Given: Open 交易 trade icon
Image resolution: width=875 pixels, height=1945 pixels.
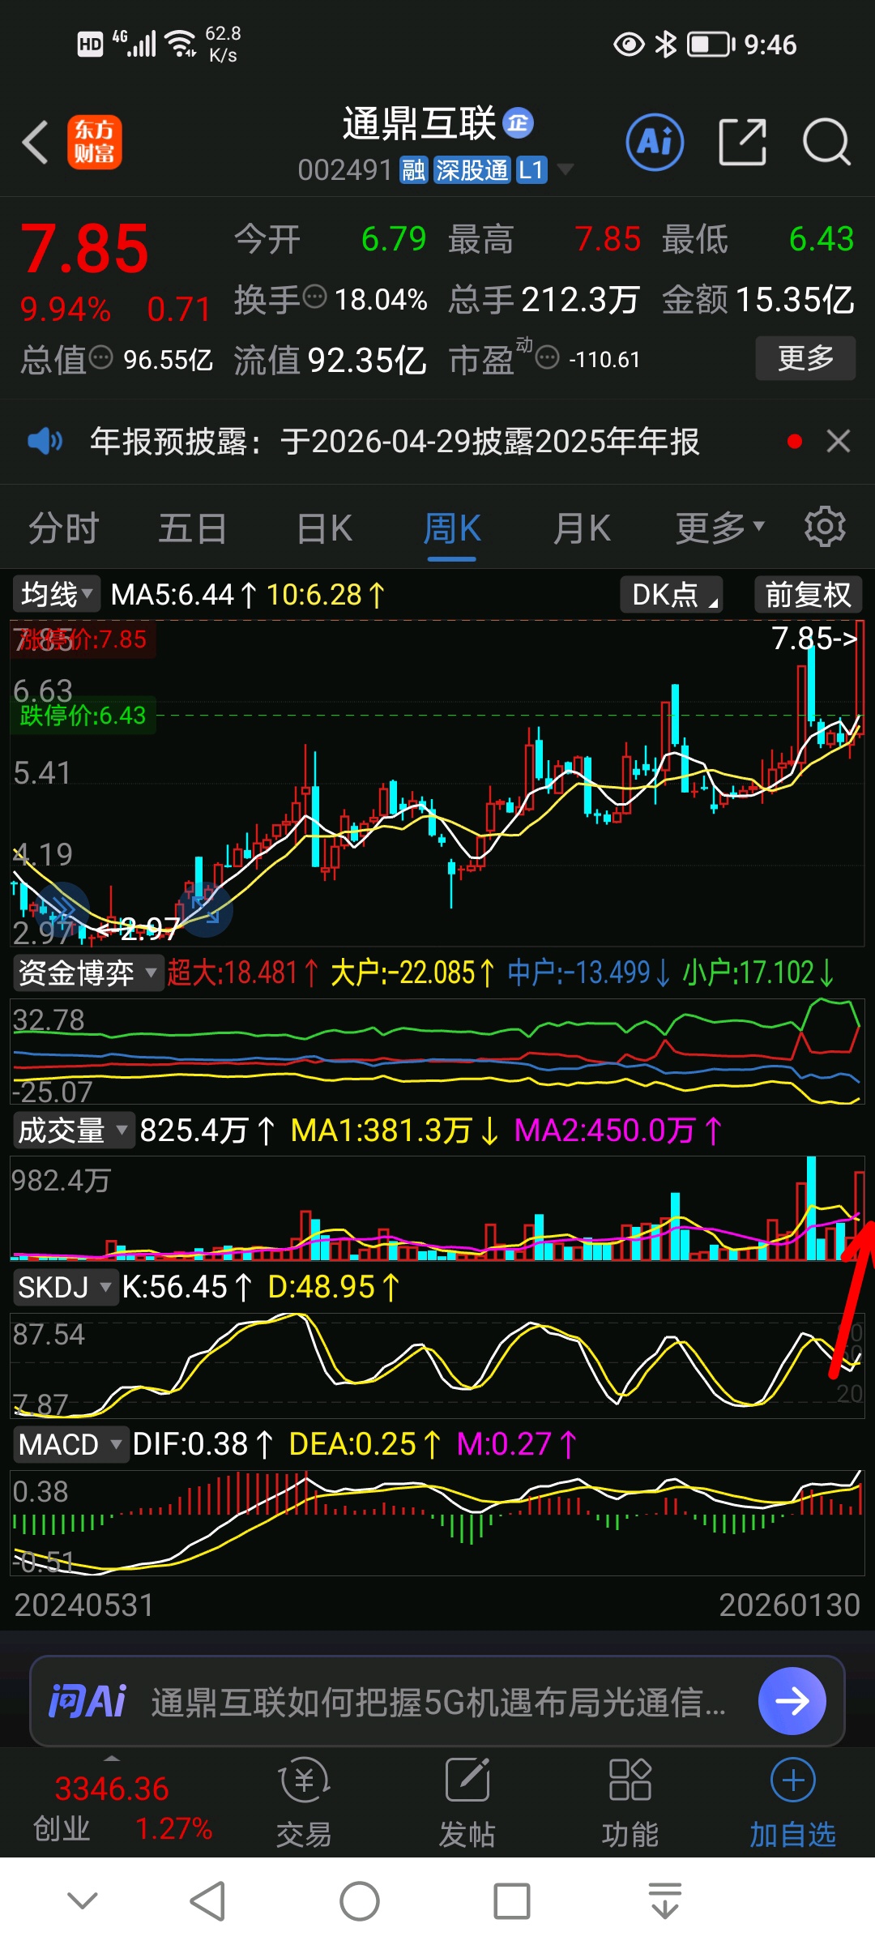Looking at the screenshot, I should pyautogui.click(x=304, y=1801).
